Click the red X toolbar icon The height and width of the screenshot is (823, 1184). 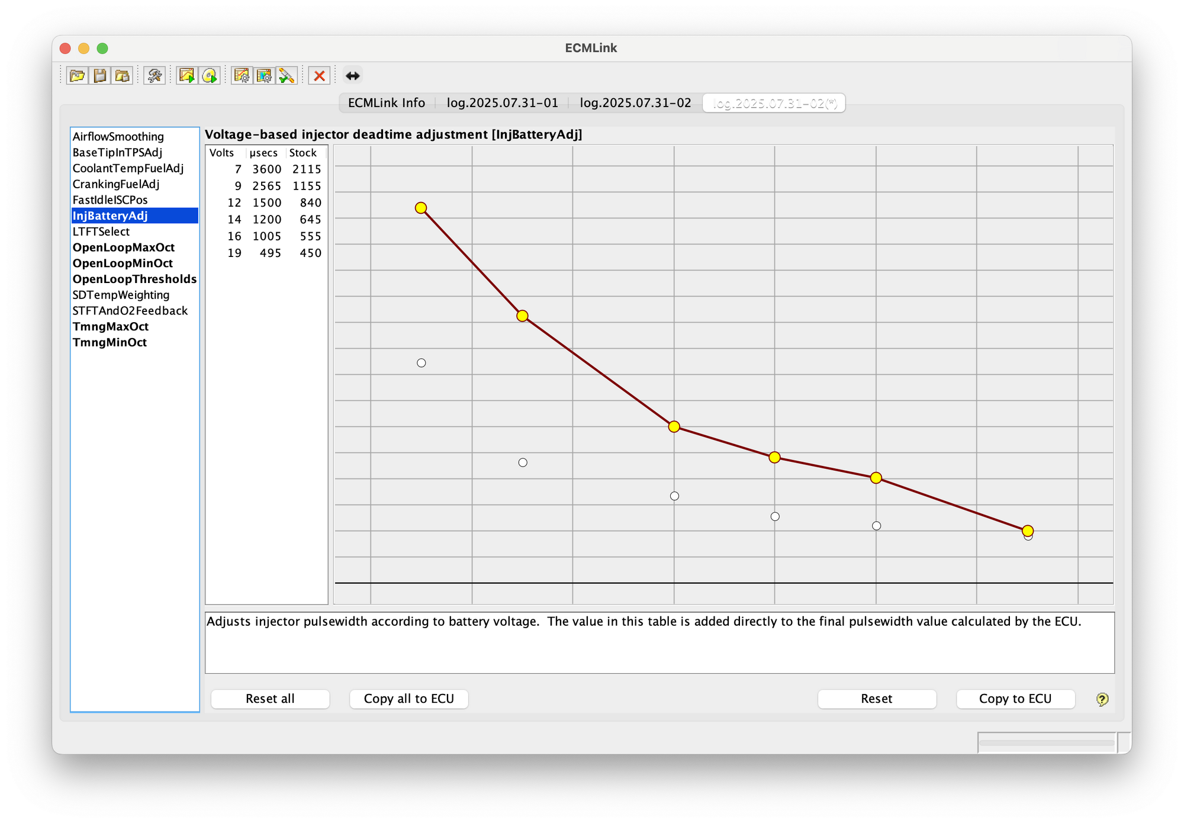[x=319, y=76]
